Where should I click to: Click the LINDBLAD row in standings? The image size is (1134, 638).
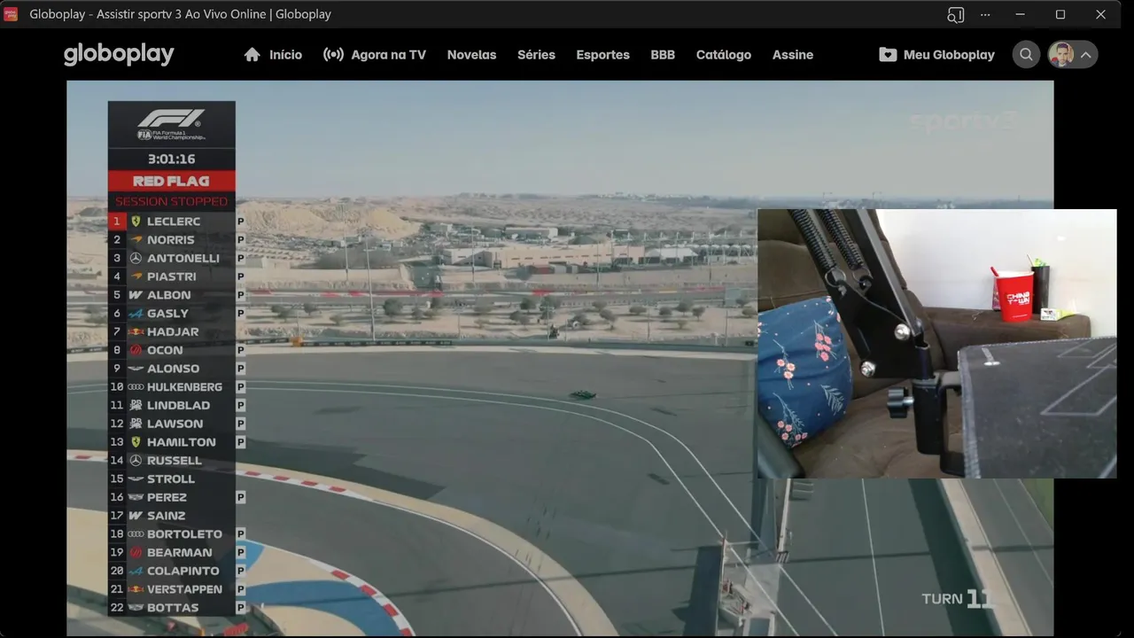[172, 405]
